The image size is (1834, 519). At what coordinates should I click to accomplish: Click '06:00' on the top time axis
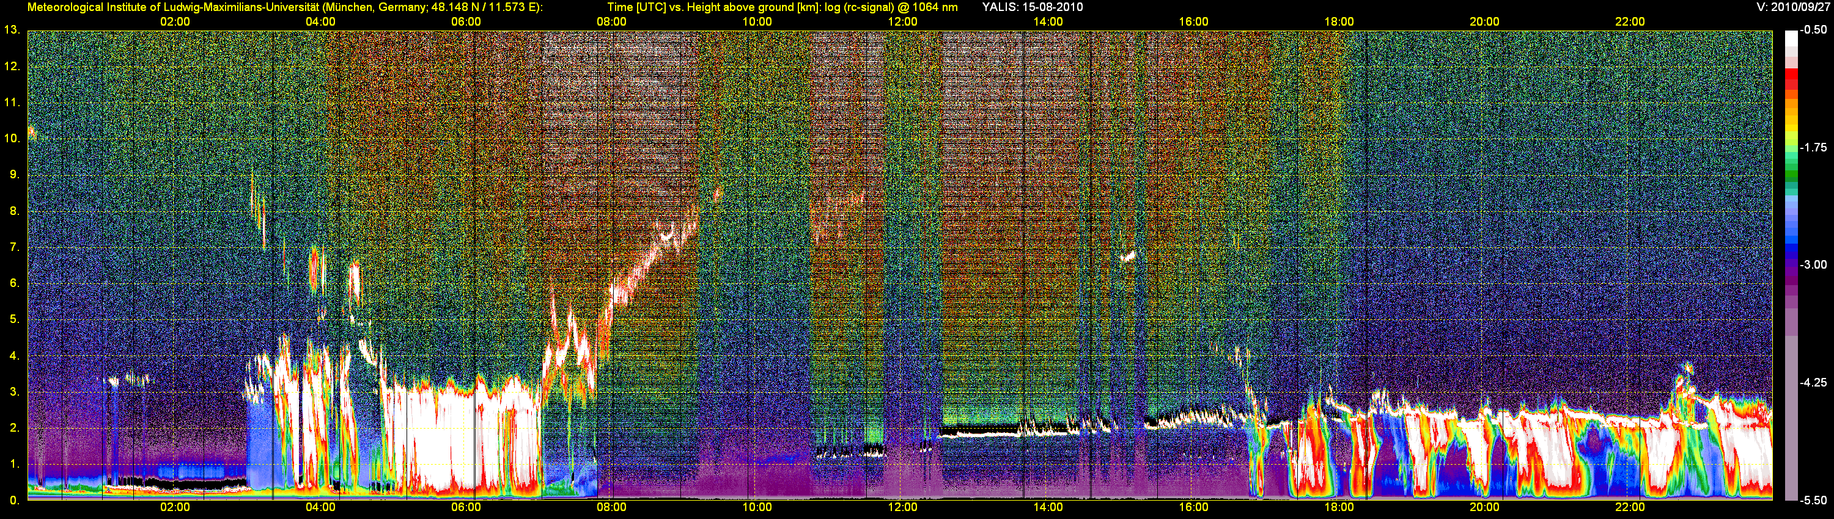(466, 22)
